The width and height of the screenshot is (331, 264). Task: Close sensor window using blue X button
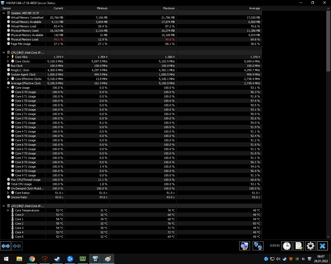click(322, 246)
